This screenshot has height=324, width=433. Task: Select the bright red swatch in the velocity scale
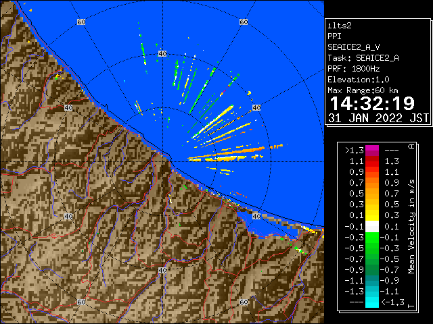click(372, 164)
